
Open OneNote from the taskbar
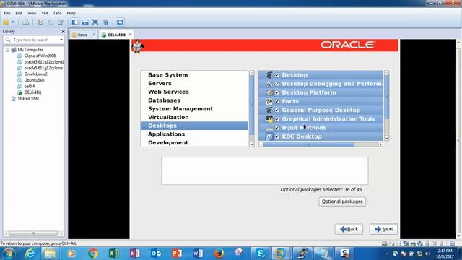pos(135,253)
